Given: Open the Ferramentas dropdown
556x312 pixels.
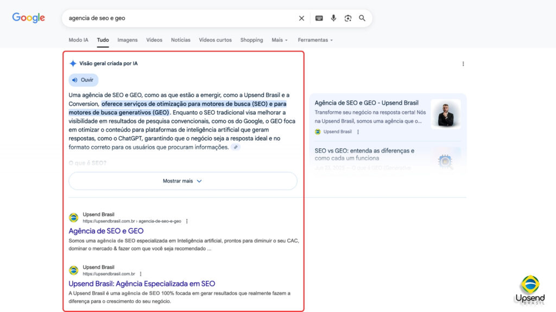Looking at the screenshot, I should 315,40.
